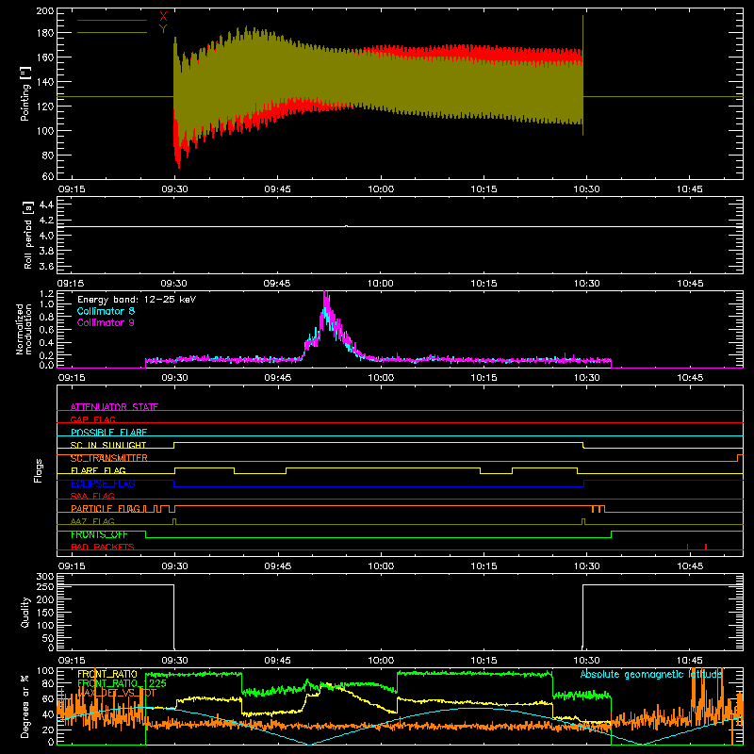Click the olive Y legend letter
This screenshot has width=754, height=754.
coord(163,29)
